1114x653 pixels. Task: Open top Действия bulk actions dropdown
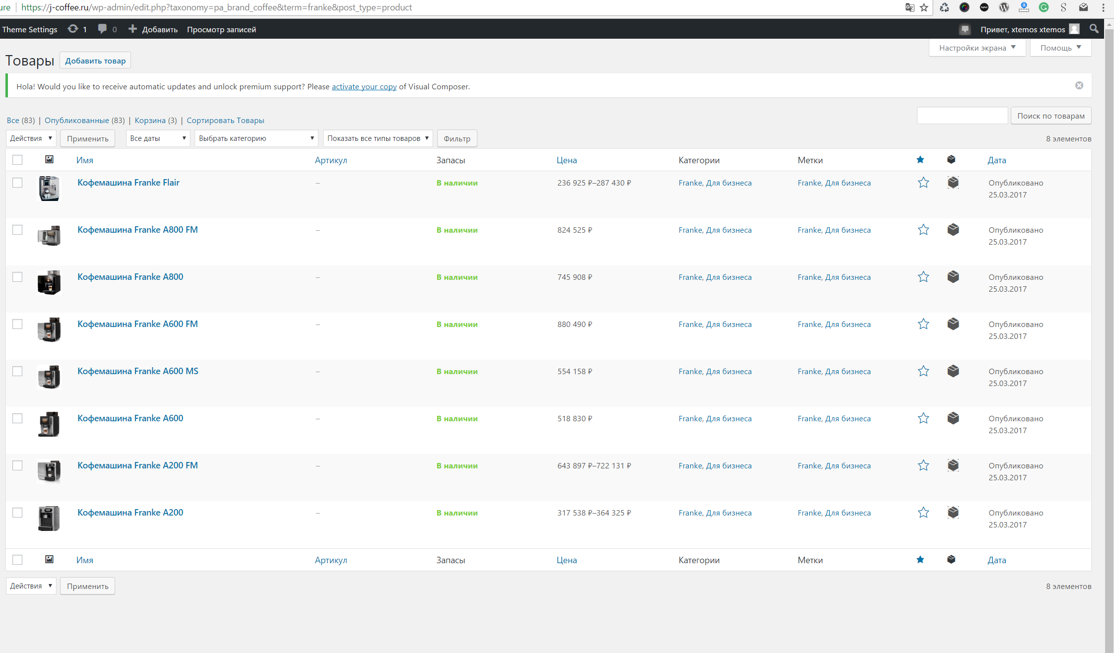(31, 138)
